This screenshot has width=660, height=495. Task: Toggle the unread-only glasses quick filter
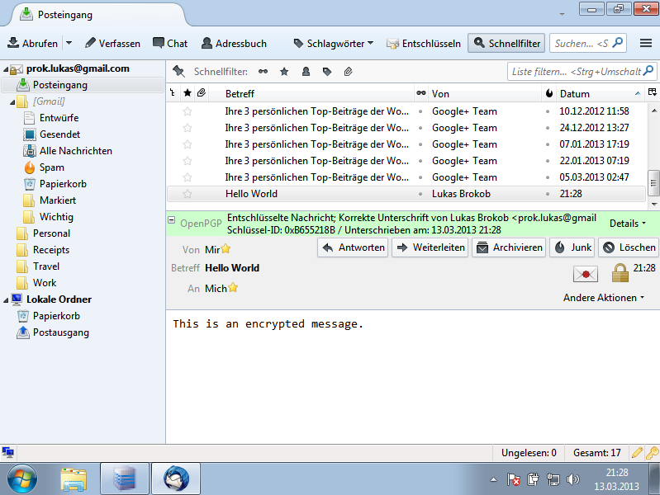click(263, 72)
